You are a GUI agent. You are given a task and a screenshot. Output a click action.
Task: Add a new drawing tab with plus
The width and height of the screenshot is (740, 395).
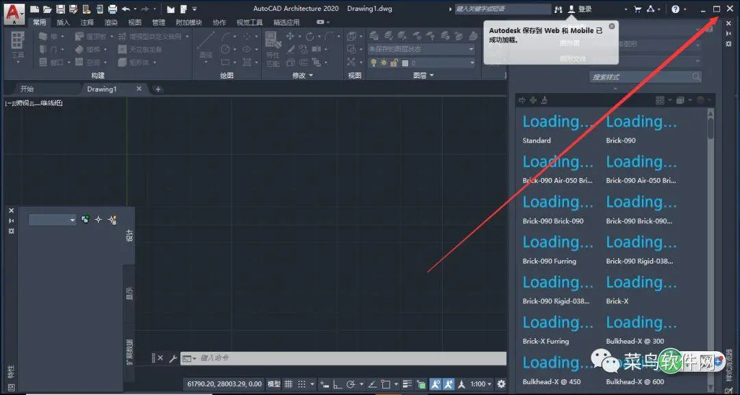[x=158, y=89]
